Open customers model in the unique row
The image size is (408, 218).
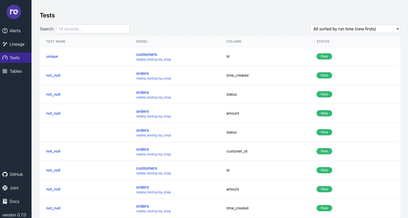click(x=147, y=54)
